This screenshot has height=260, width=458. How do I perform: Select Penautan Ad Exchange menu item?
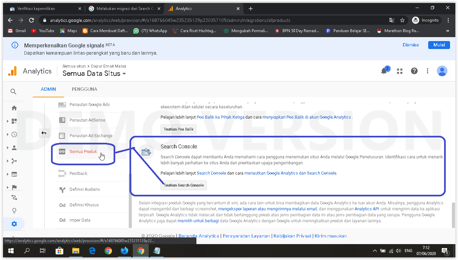[91, 135]
